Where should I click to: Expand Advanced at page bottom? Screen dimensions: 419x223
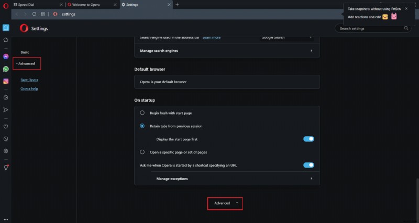(x=225, y=203)
